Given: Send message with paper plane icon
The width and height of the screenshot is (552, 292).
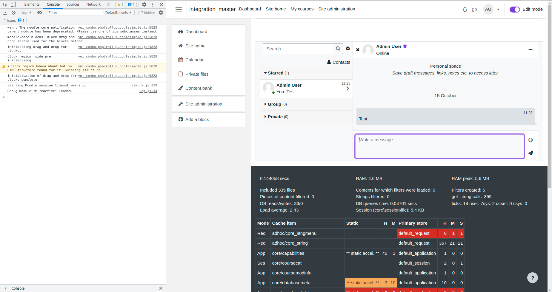Looking at the screenshot, I should pos(531,153).
